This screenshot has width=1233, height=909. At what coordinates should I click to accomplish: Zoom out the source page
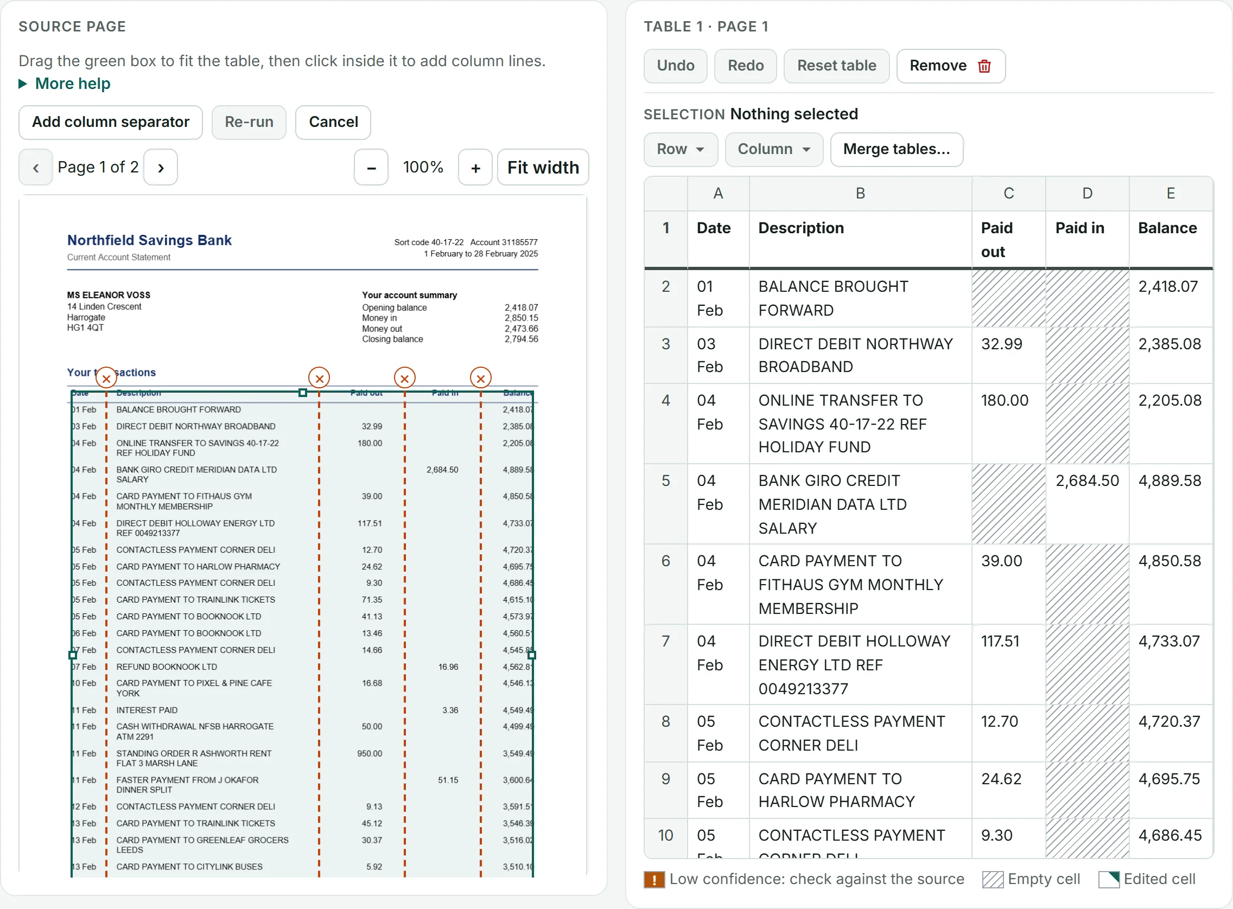372,167
